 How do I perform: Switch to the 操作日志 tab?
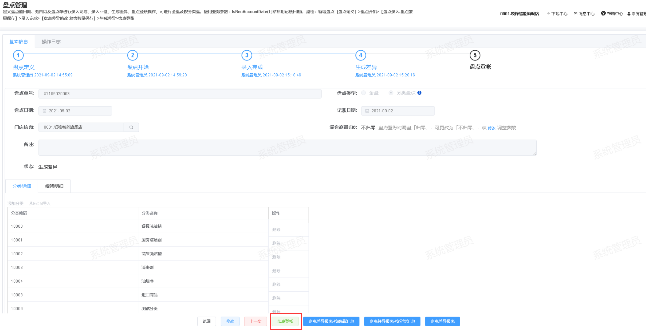pos(51,42)
